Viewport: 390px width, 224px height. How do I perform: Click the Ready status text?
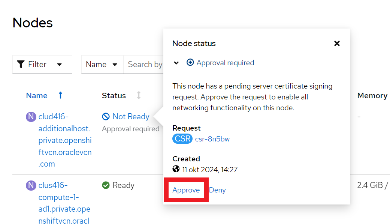point(123,185)
